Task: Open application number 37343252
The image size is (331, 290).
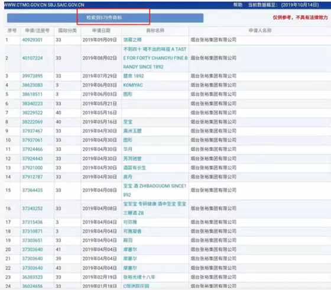Action: pyautogui.click(x=33, y=208)
